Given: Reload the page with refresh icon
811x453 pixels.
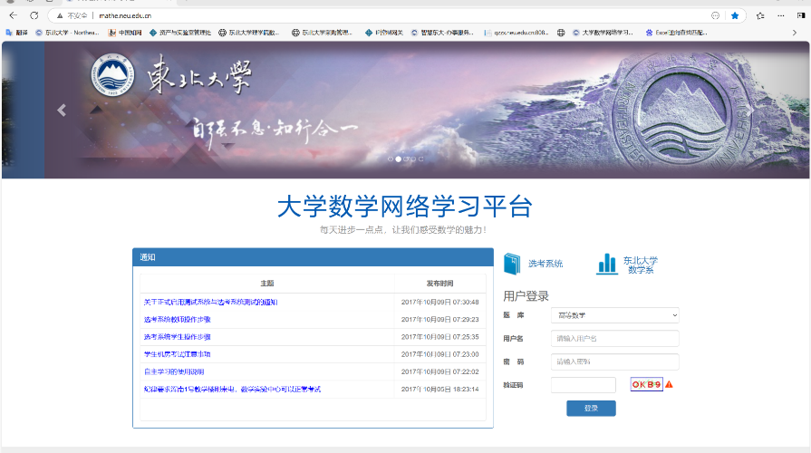Looking at the screenshot, I should (34, 15).
